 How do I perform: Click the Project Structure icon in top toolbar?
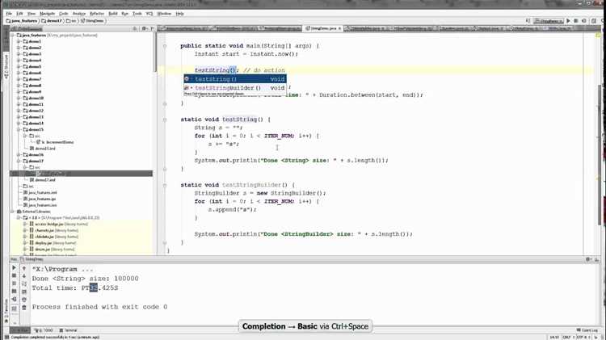(x=594, y=21)
